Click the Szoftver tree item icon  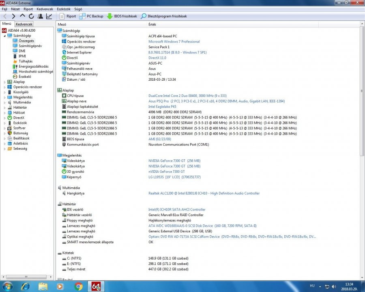pos(10,128)
